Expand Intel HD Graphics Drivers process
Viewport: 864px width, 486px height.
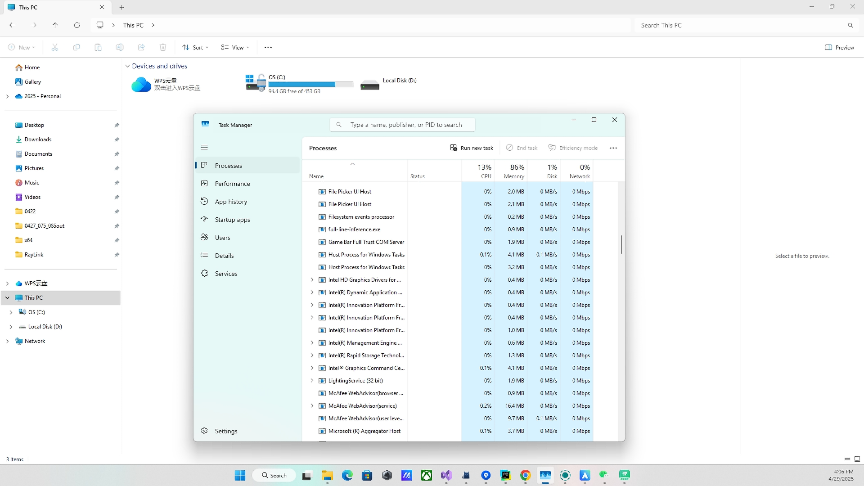tap(312, 279)
